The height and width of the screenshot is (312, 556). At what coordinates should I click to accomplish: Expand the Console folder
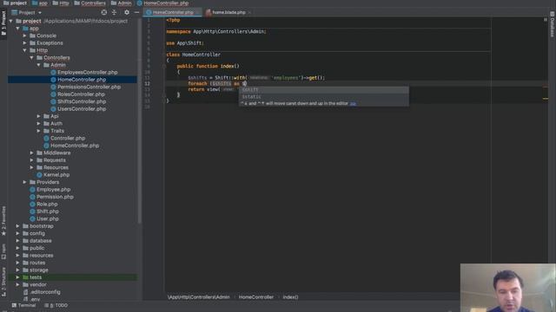25,36
